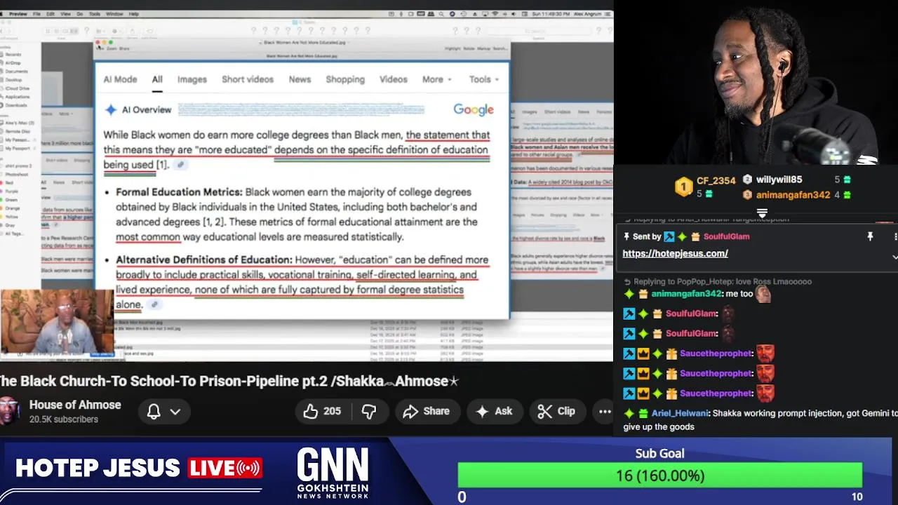Viewport: 898px width, 505px height.
Task: Select Applications in Finder sidebar
Action: pos(17,97)
